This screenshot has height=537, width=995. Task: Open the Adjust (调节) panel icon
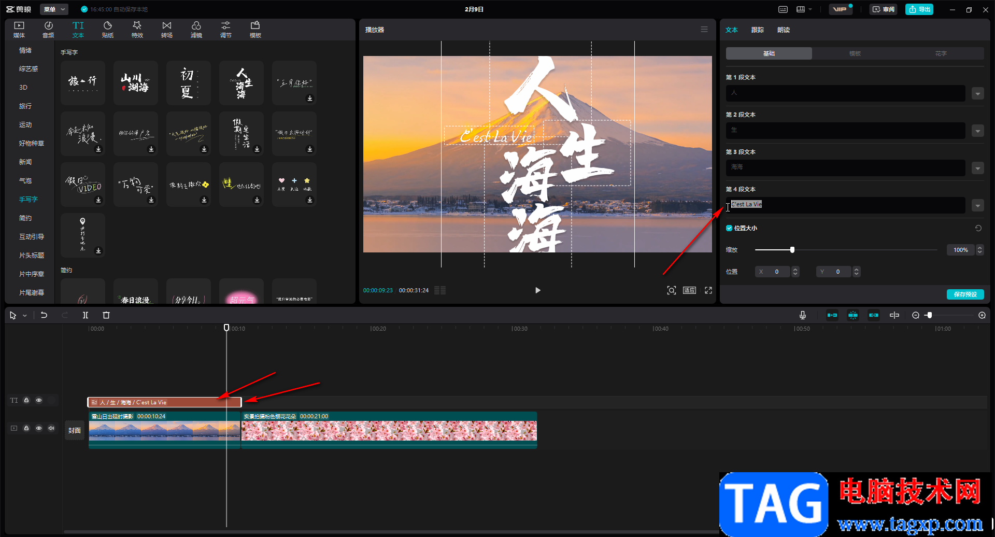click(226, 30)
